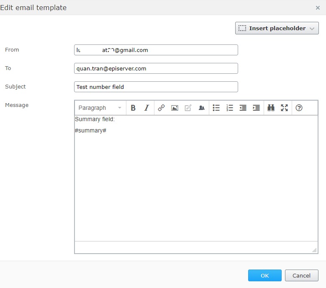
Task: Apply numbered list formatting
Action: point(229,108)
